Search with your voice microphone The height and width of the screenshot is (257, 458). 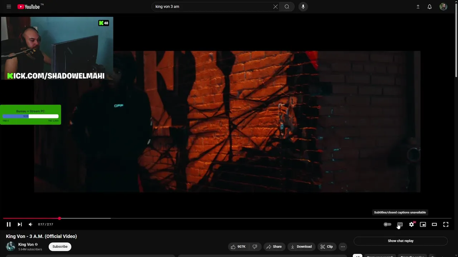point(303,6)
